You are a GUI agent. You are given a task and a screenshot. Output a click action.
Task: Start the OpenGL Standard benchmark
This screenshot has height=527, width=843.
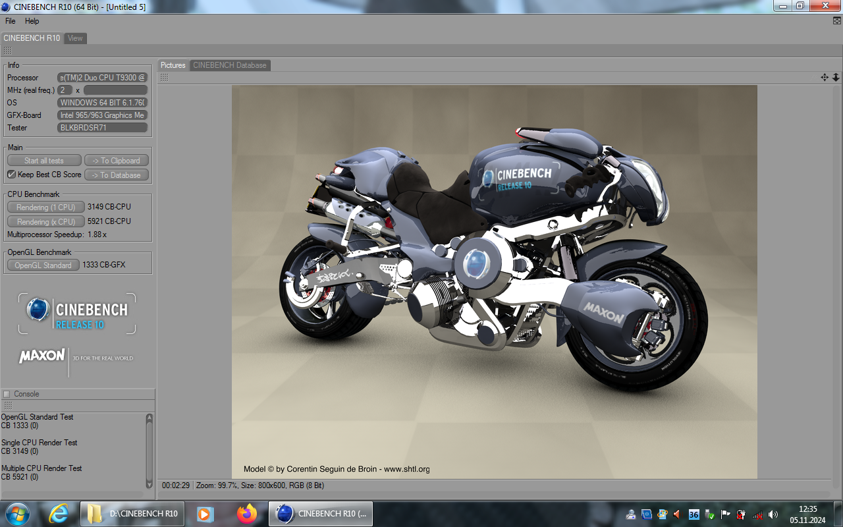point(43,265)
